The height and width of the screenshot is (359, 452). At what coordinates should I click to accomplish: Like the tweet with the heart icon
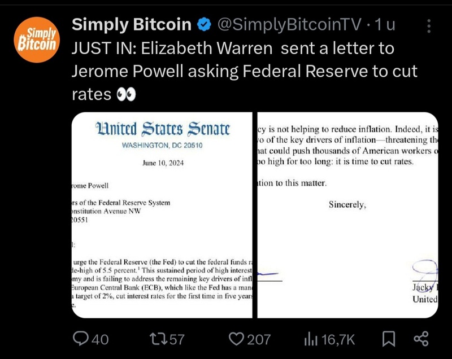(236, 339)
